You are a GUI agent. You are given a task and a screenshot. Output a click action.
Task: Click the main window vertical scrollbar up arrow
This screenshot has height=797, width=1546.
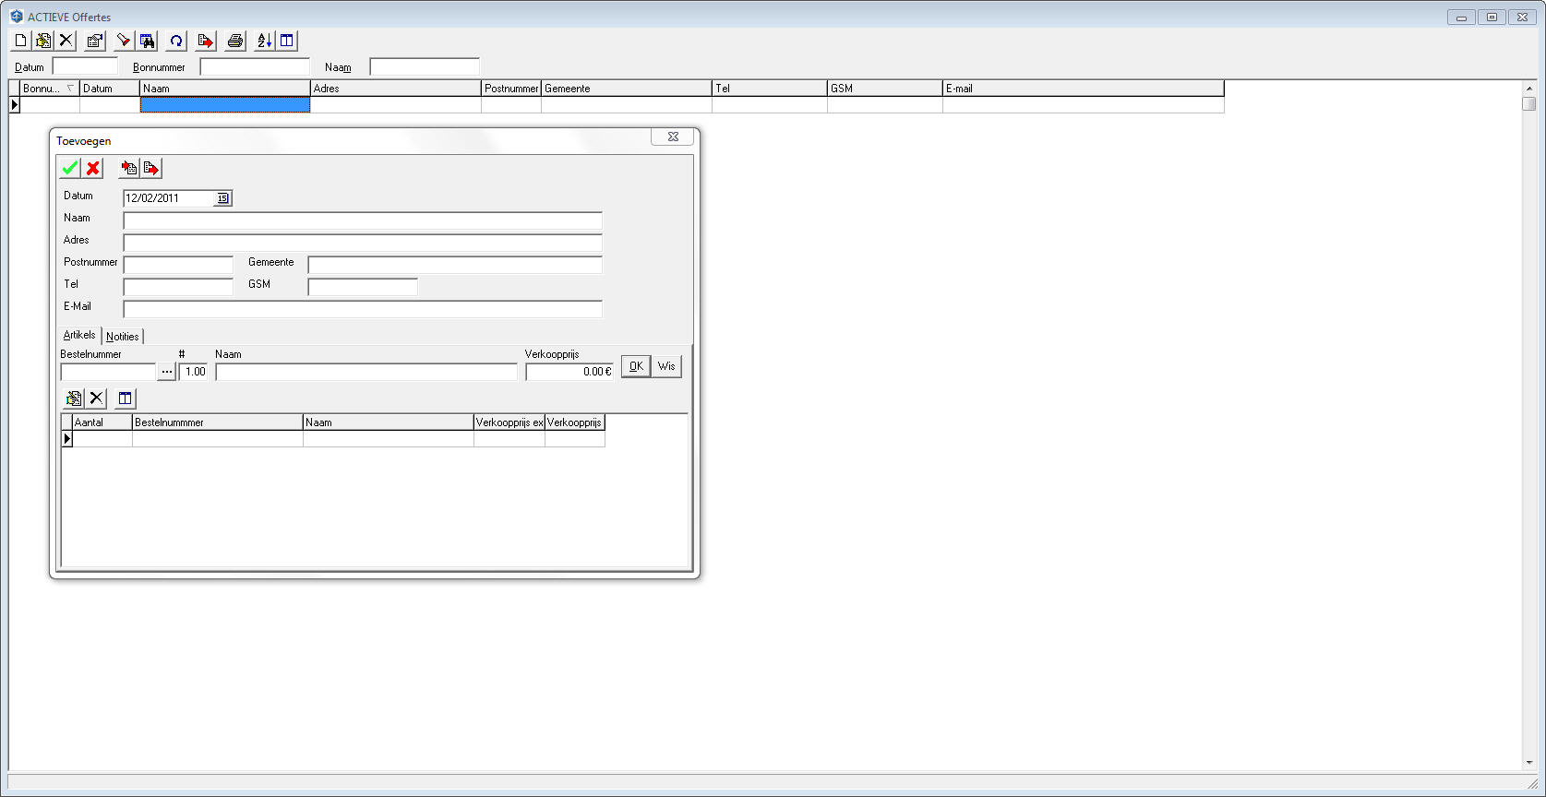[x=1529, y=89]
